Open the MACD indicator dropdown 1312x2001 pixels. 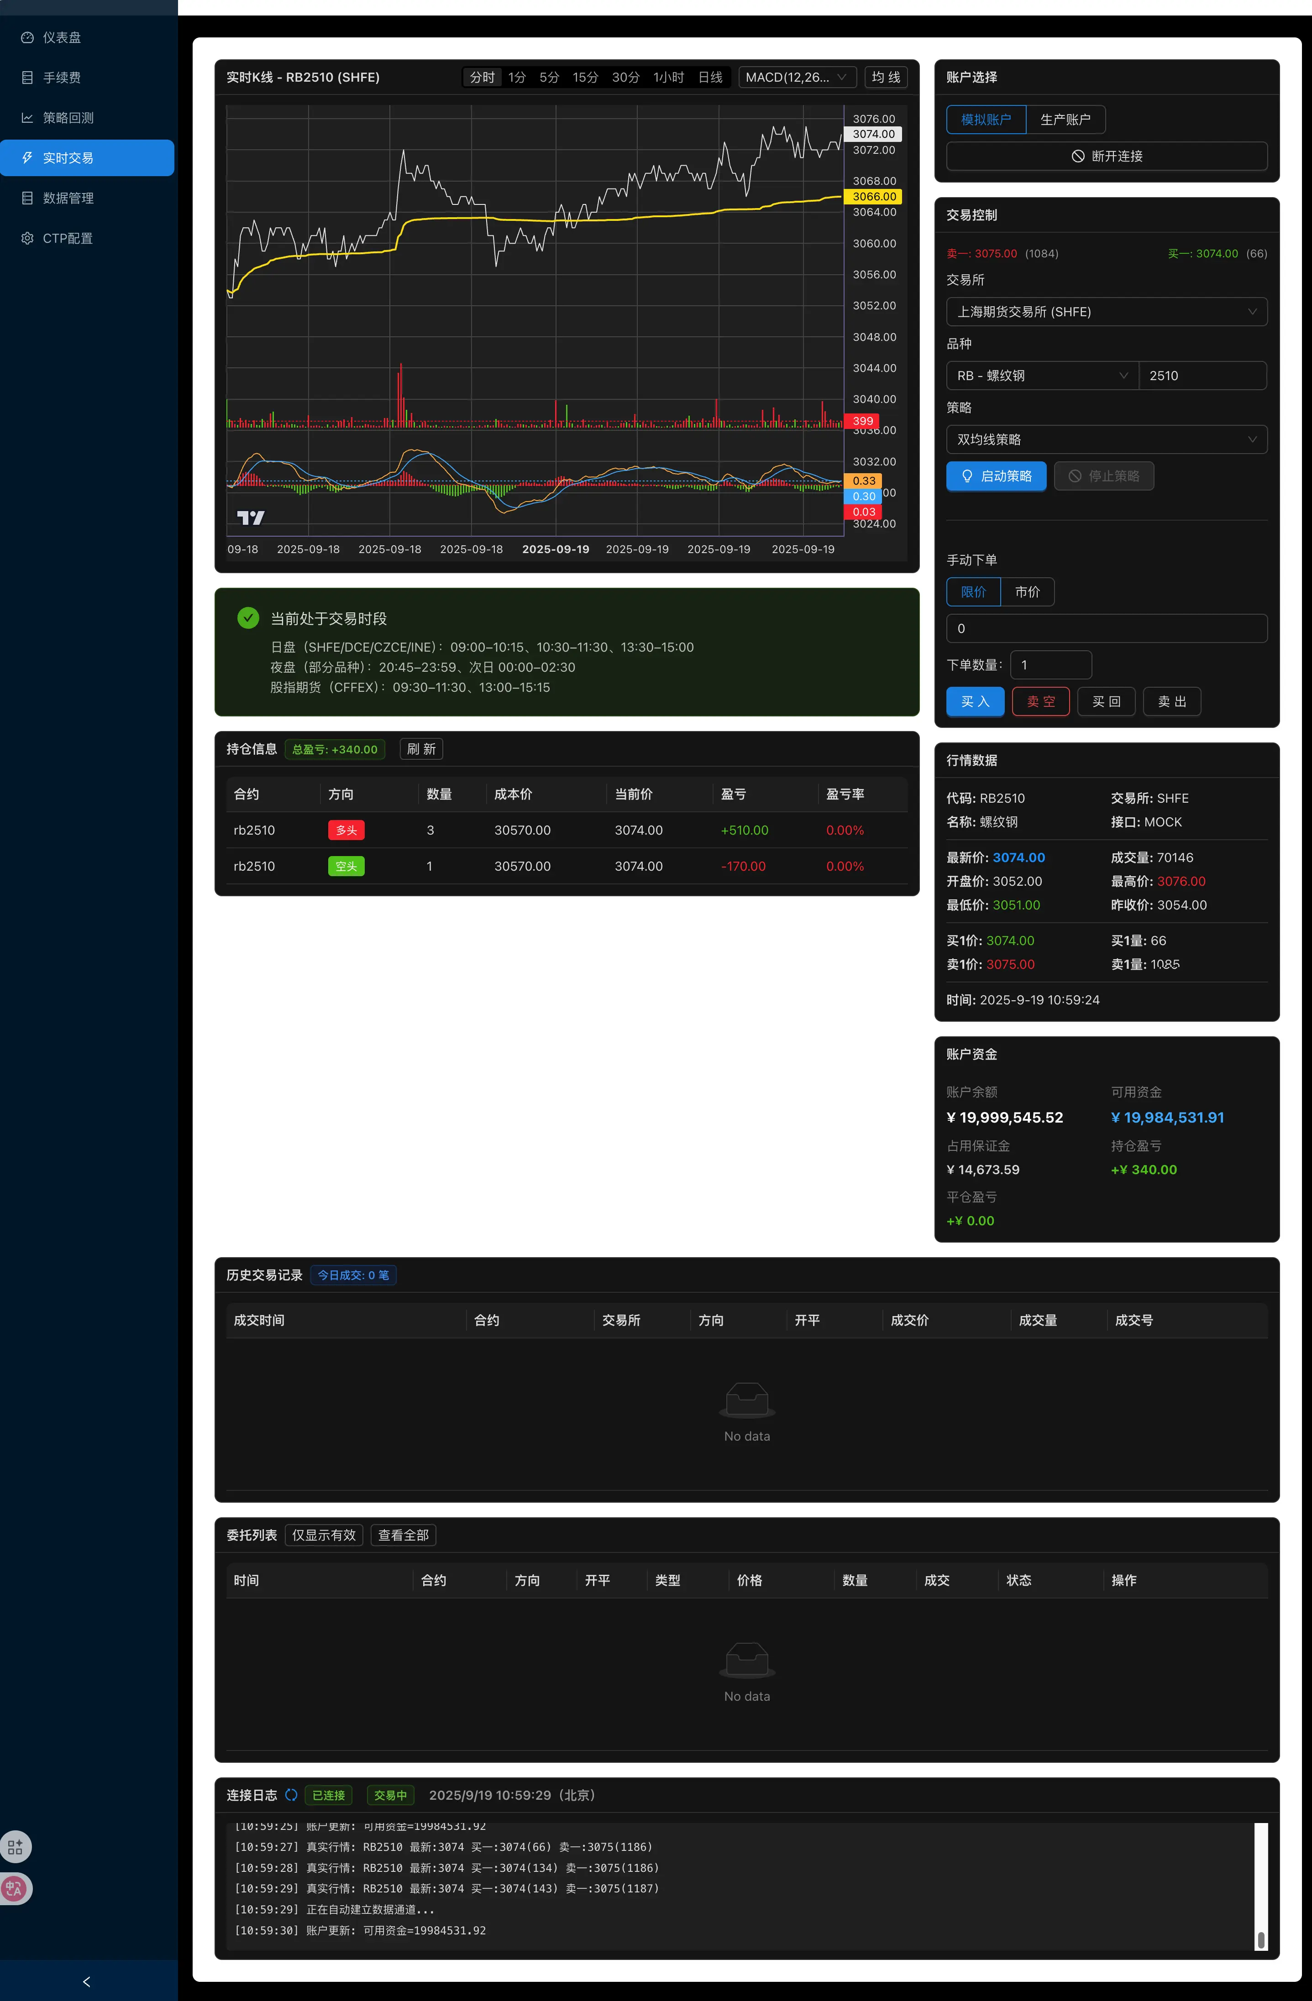coord(796,78)
